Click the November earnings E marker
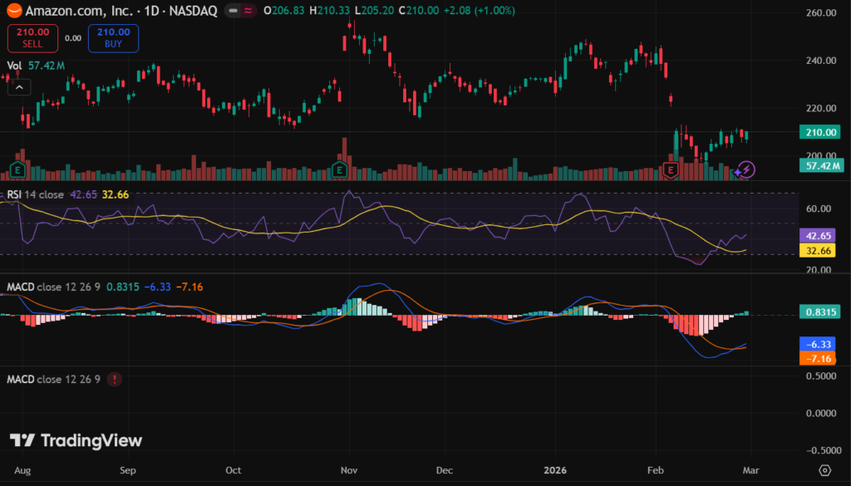Image resolution: width=851 pixels, height=486 pixels. (x=339, y=170)
